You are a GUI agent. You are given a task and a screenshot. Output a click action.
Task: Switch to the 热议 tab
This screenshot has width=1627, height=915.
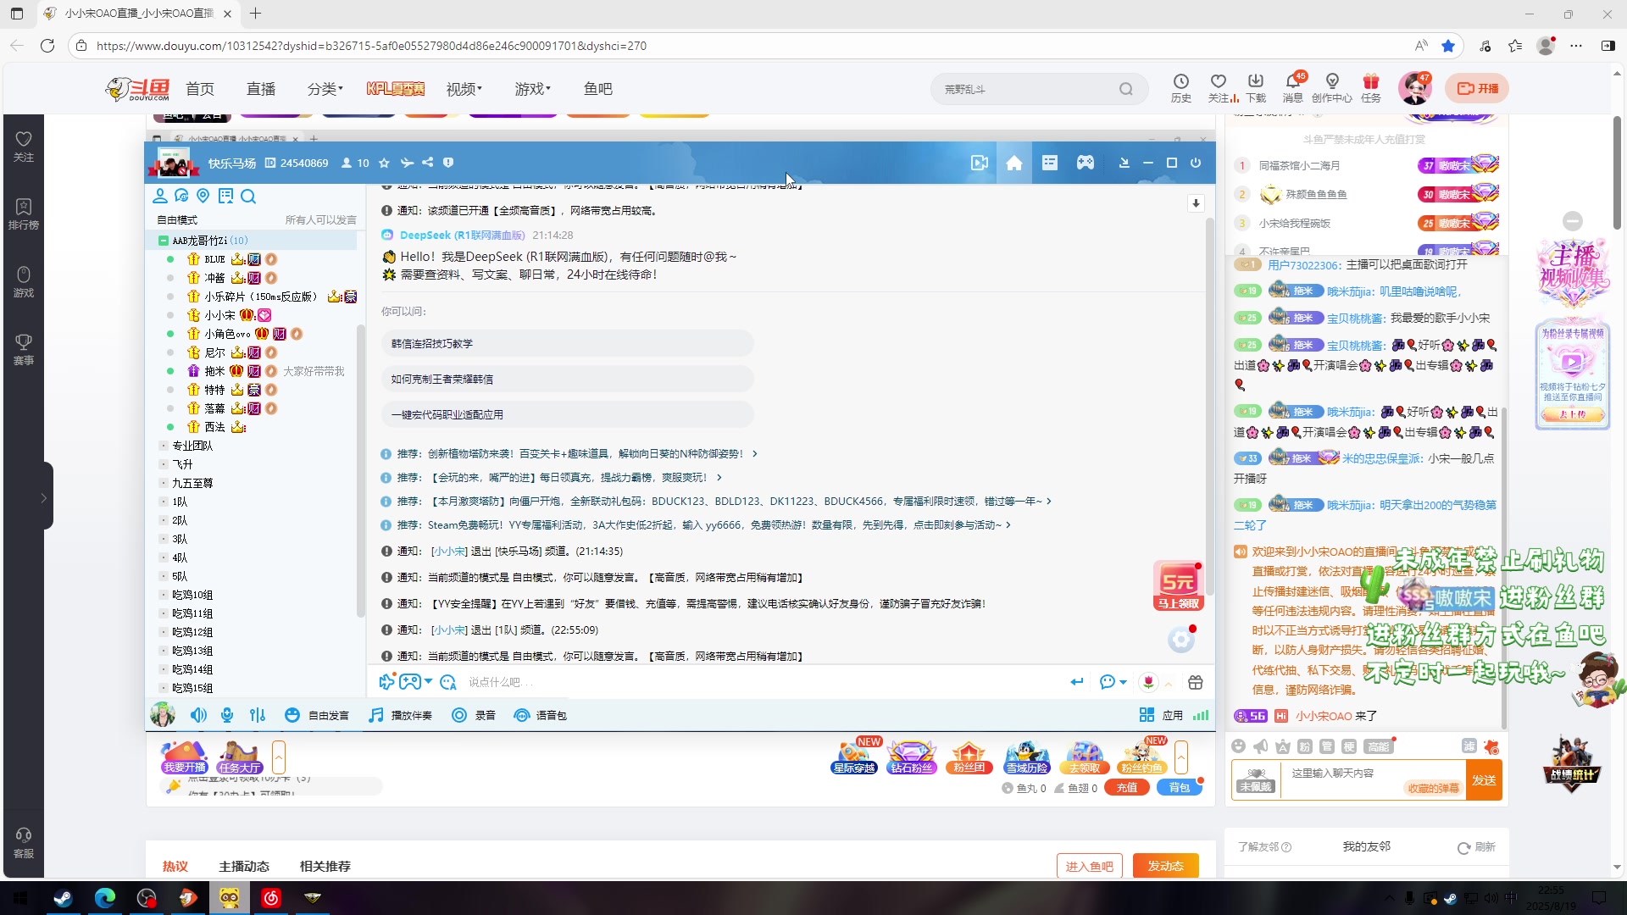point(175,866)
